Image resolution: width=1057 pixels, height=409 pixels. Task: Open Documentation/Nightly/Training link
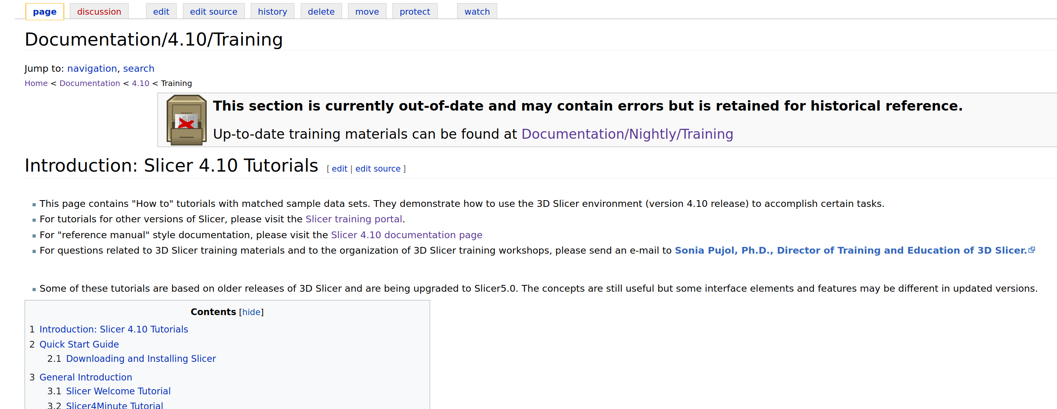click(627, 134)
